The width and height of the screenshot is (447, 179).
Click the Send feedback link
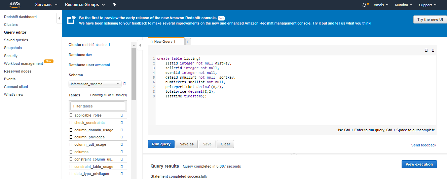pos(424,145)
